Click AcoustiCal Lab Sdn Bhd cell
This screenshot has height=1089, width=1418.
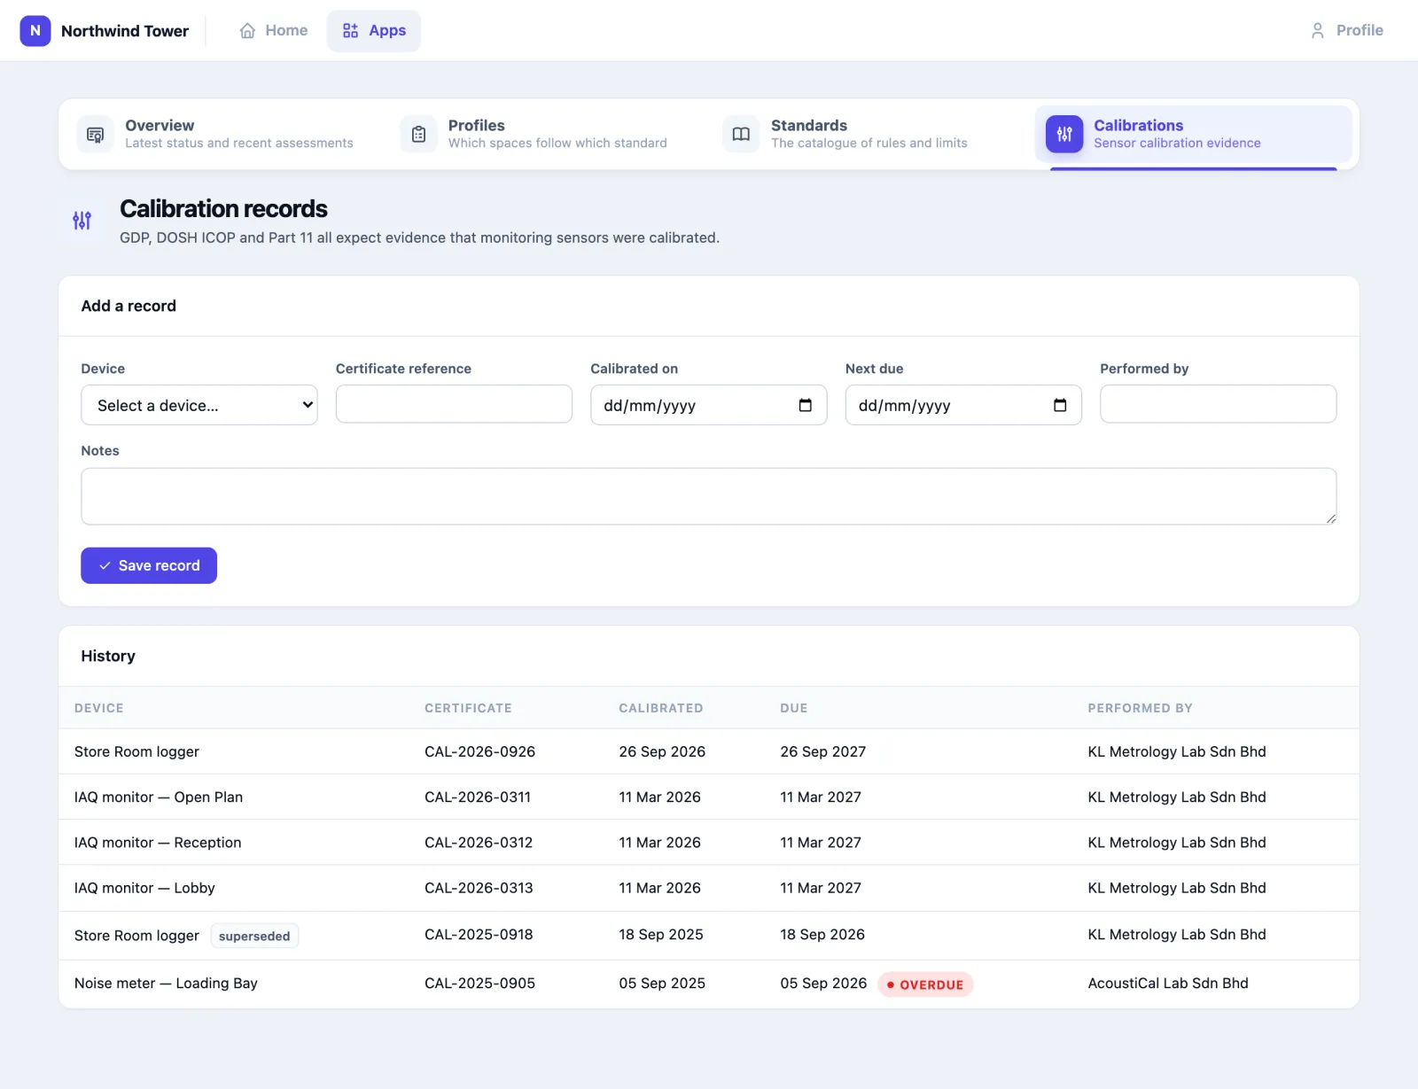pyautogui.click(x=1168, y=984)
